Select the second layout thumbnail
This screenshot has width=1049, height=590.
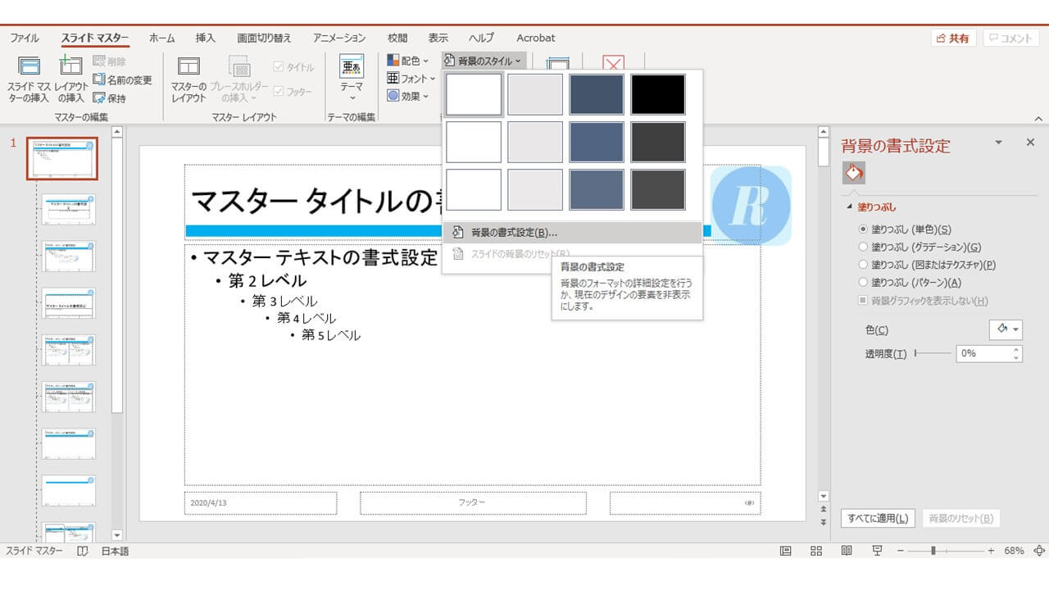(x=69, y=256)
